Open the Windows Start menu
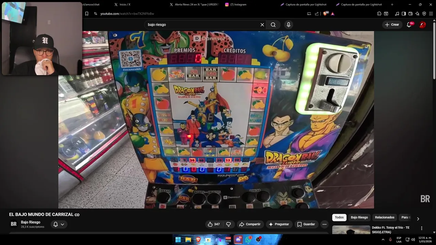 [178, 240]
